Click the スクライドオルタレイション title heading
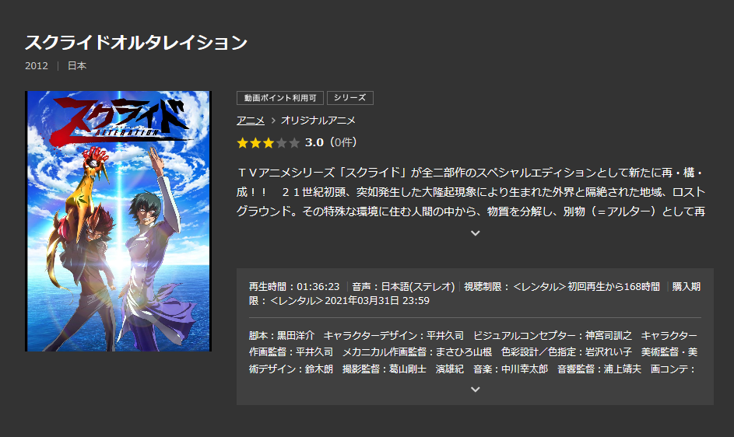 pos(135,43)
